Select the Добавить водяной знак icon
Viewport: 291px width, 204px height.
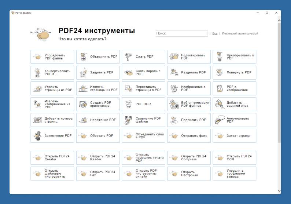(220, 104)
